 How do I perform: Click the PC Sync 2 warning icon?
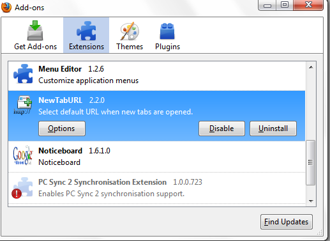[x=17, y=194]
